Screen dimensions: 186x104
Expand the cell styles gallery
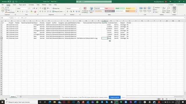click(136, 12)
